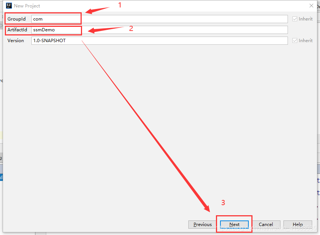The height and width of the screenshot is (235, 320).
Task: Go back with the Previous button
Action: point(203,225)
